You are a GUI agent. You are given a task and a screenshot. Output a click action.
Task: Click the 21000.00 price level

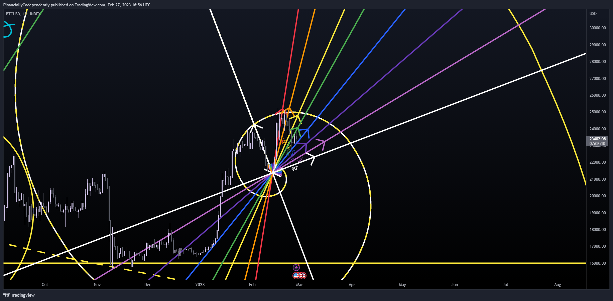coord(598,179)
